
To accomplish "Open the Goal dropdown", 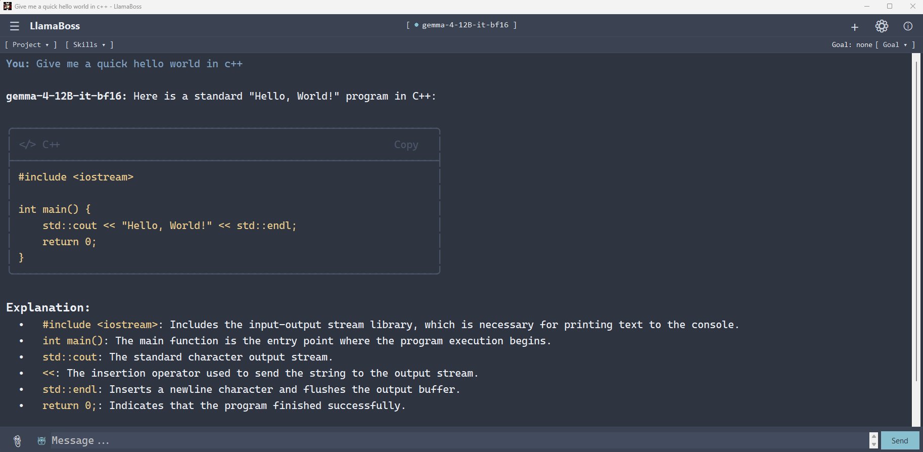I will coord(895,44).
